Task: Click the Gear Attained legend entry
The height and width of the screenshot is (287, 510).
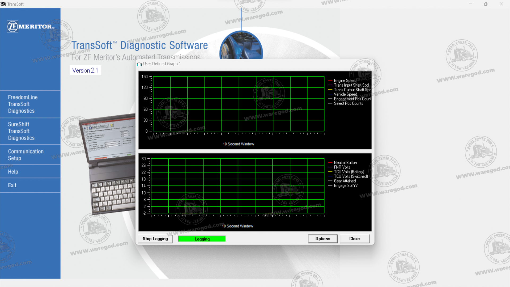Action: pyautogui.click(x=345, y=181)
